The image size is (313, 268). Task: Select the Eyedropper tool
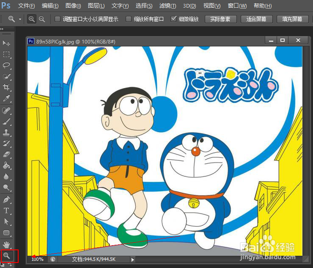6,98
